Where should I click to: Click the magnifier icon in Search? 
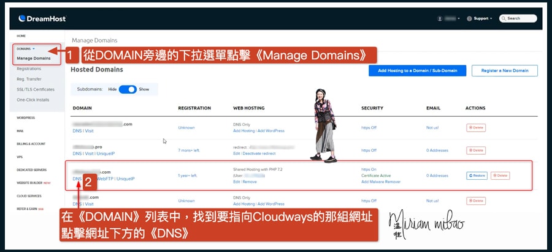point(504,18)
